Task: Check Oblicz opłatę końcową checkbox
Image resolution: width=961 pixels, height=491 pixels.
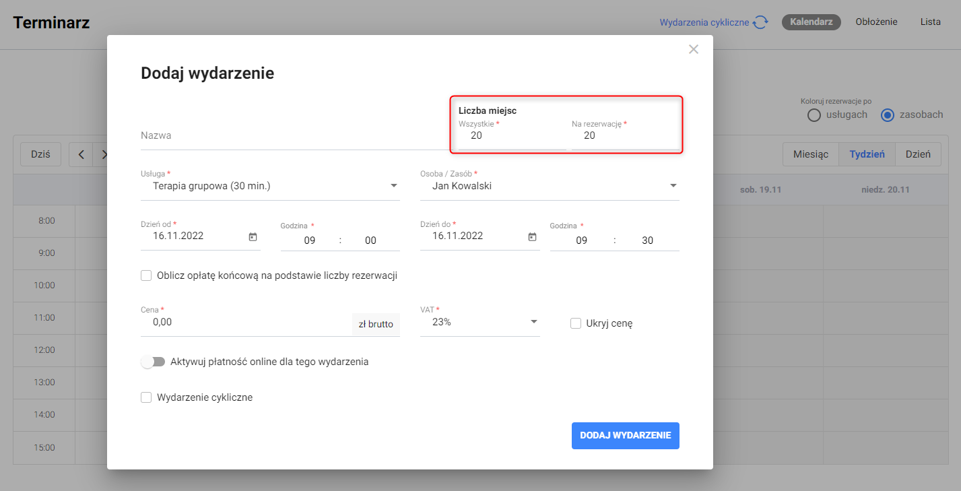Action: click(x=146, y=275)
